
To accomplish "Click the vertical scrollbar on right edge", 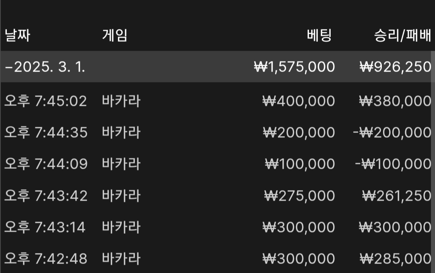I will click(433, 161).
